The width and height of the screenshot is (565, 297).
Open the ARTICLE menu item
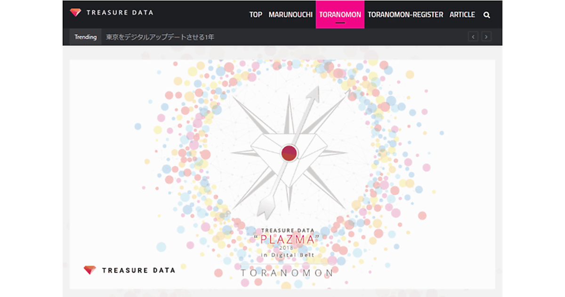click(462, 15)
